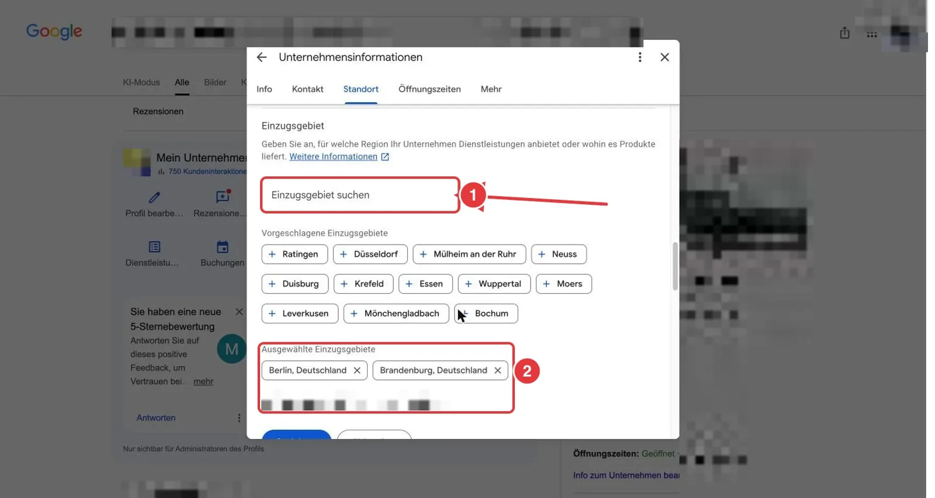Click the Google logo

tap(54, 32)
